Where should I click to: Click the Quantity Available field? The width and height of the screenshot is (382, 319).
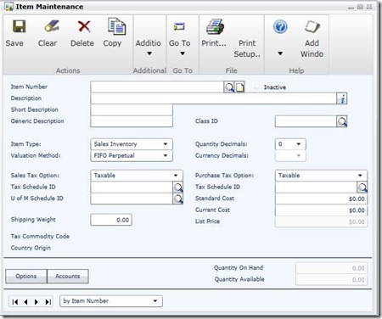click(x=331, y=280)
